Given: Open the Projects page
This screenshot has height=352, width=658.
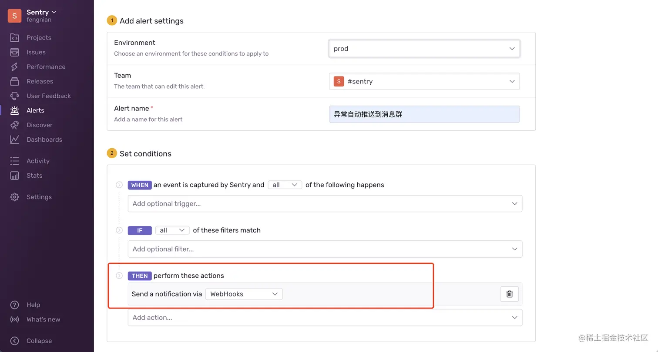Looking at the screenshot, I should [39, 38].
